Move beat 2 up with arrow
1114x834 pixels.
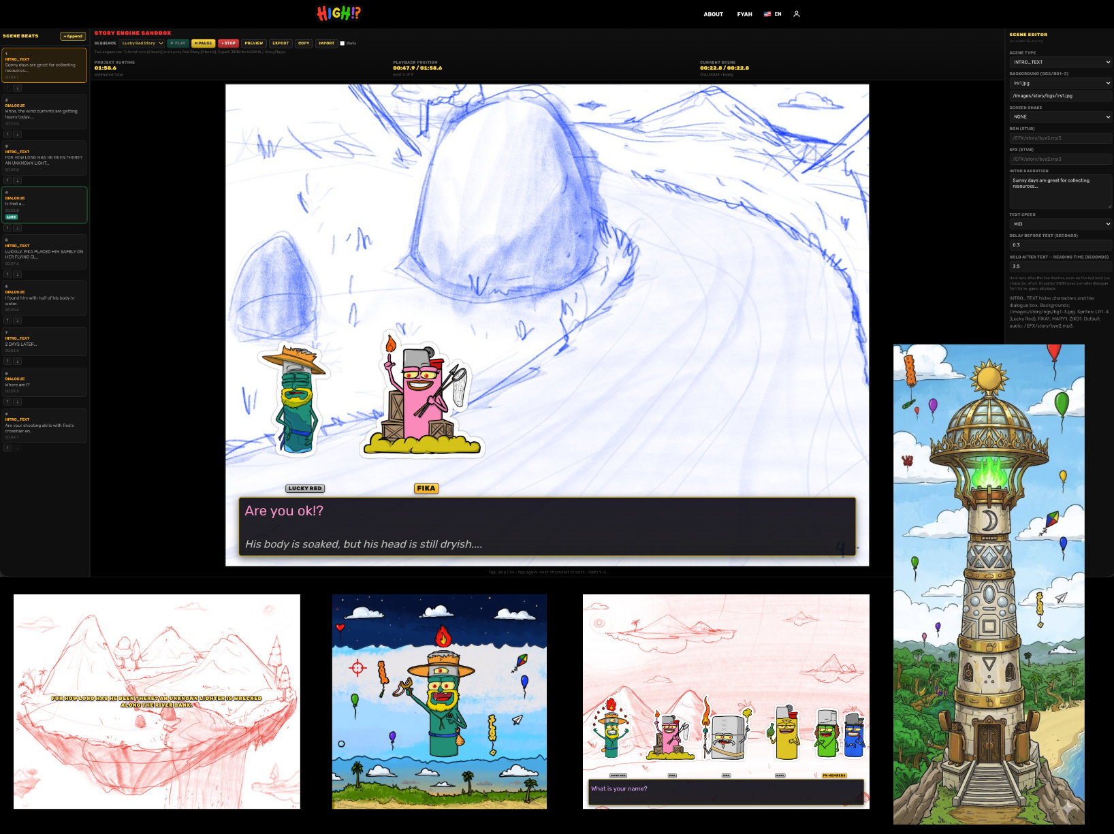(x=7, y=134)
